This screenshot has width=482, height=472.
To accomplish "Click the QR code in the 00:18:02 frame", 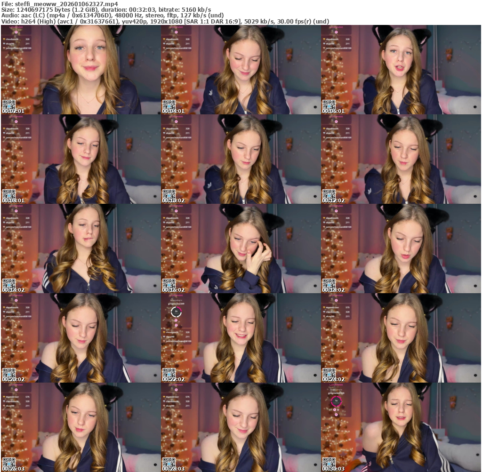I will (329, 284).
